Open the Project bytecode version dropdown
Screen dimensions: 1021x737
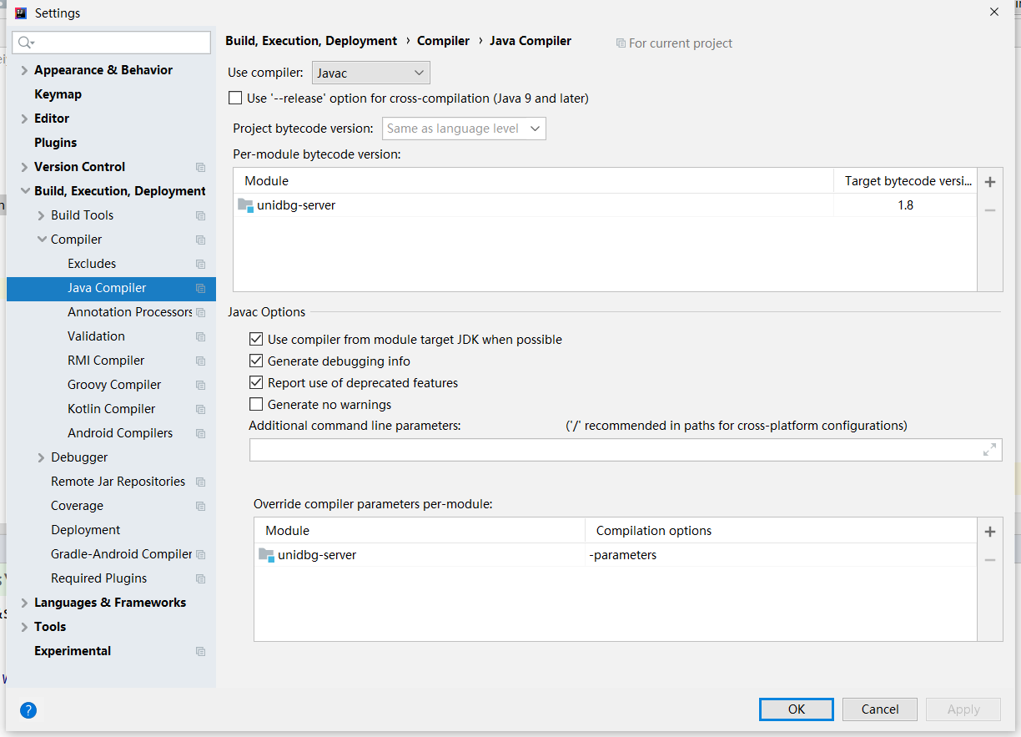click(464, 129)
